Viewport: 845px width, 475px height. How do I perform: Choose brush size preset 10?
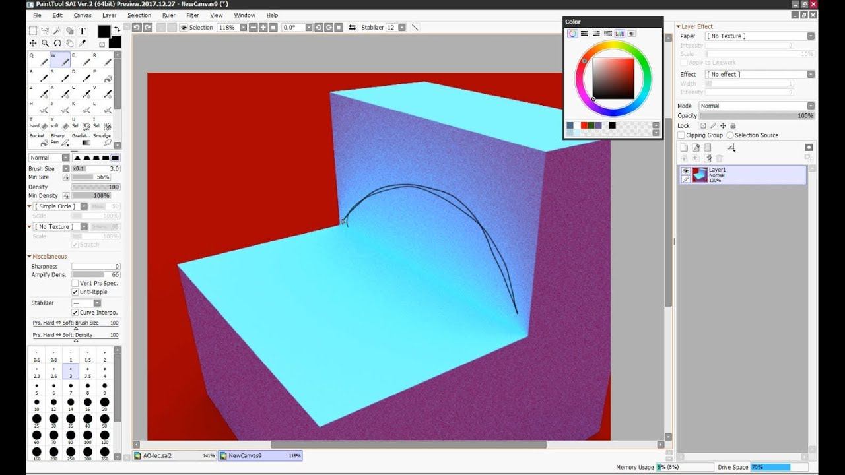[x=36, y=404]
